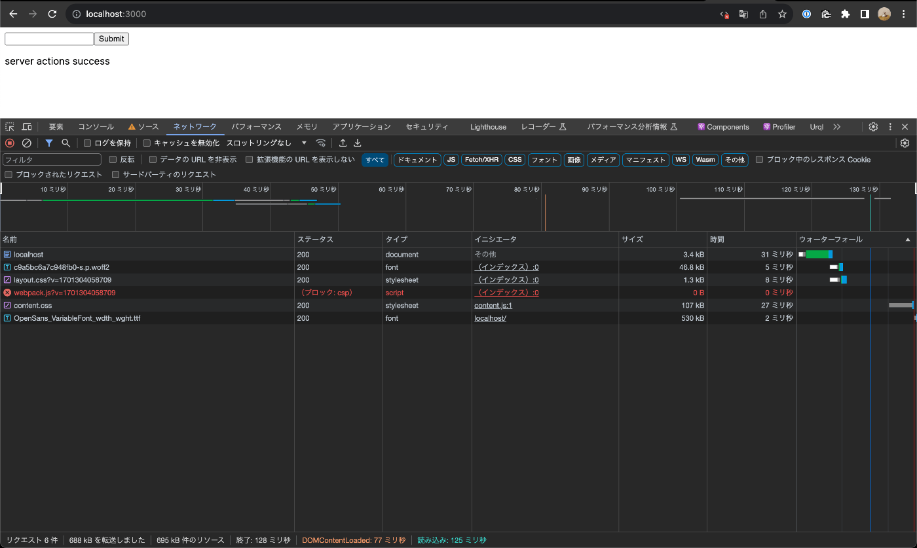Tick the サードパーティのリクエスト checkbox
Screen dimensions: 917x548
[116, 175]
